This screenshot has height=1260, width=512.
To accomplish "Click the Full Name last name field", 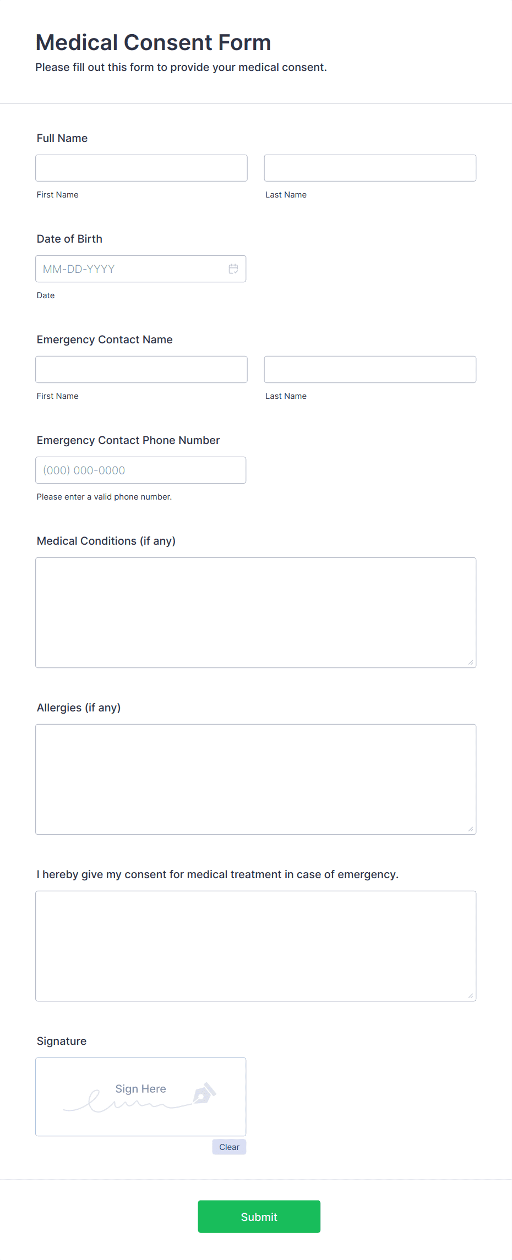I will [x=370, y=168].
